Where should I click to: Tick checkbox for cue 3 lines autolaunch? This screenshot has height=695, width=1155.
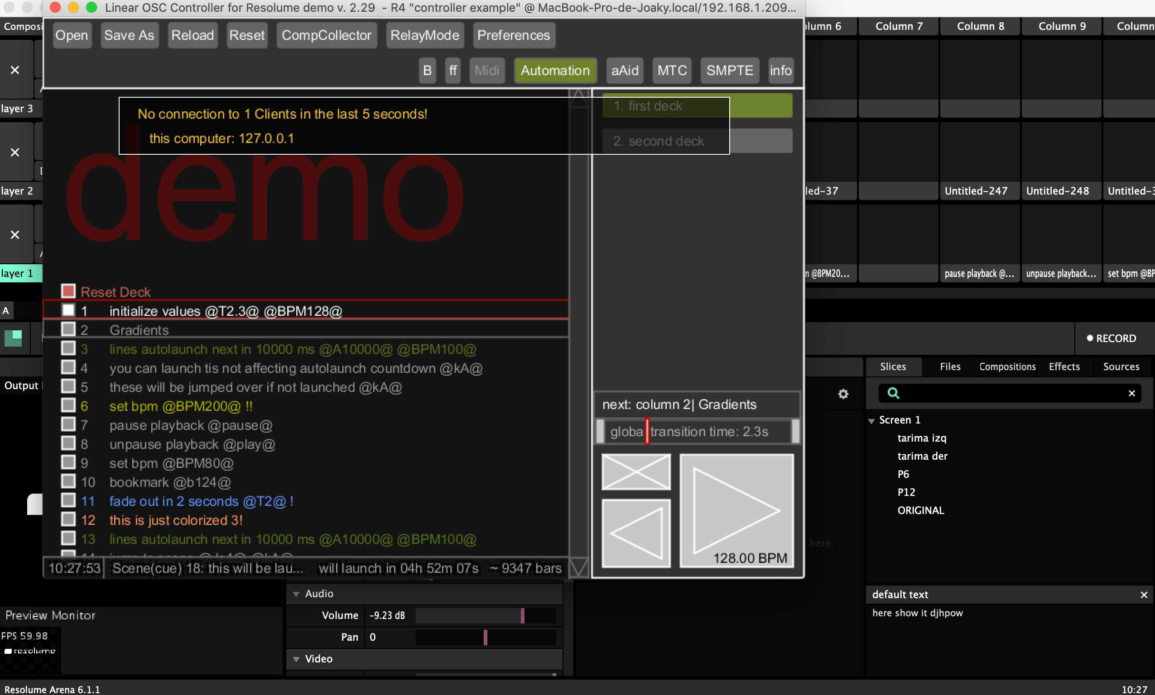click(68, 348)
